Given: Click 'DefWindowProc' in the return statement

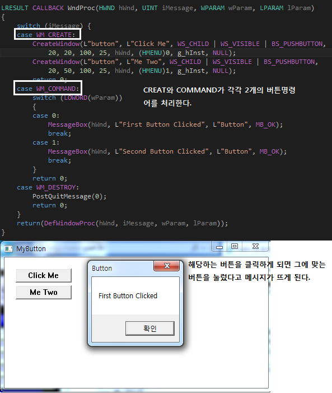Looking at the screenshot, I should coord(69,223).
